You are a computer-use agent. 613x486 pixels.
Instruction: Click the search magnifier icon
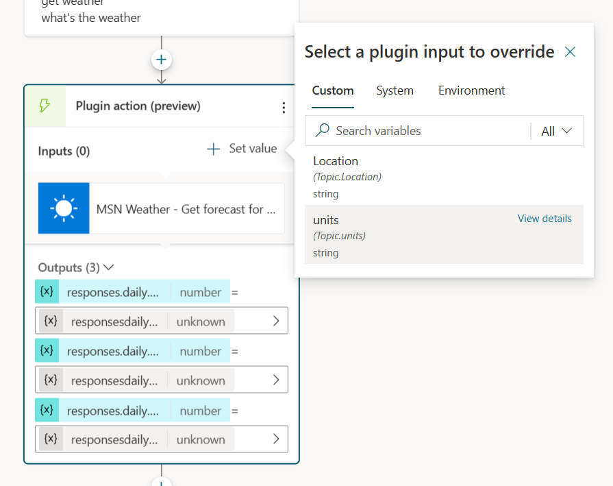click(323, 130)
